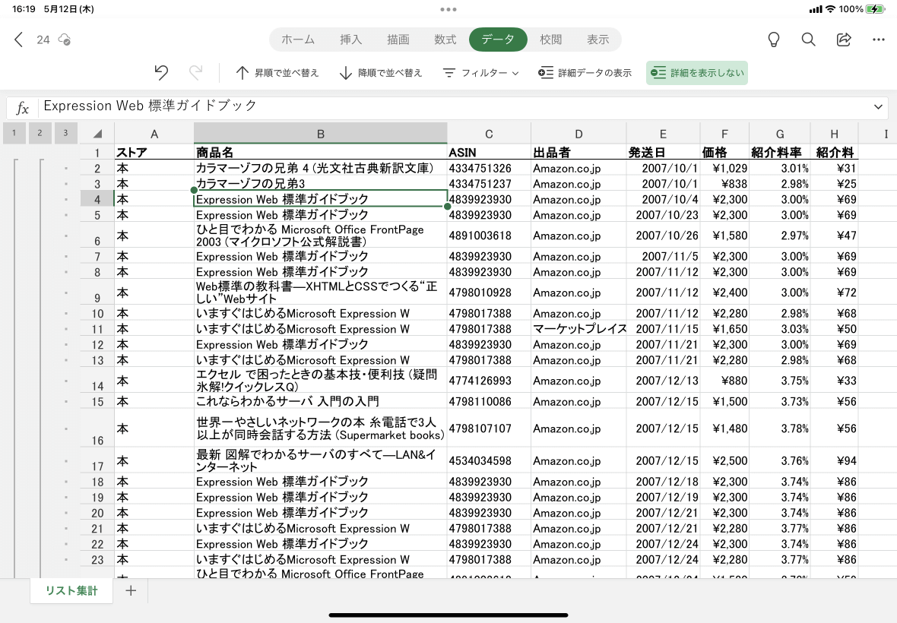Select outline level 3 button
Screen dimensions: 897x623
66,133
